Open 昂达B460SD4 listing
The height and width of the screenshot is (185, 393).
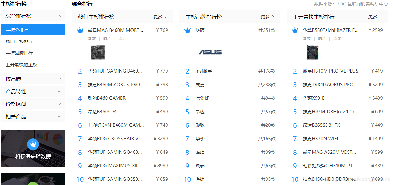click(x=102, y=112)
